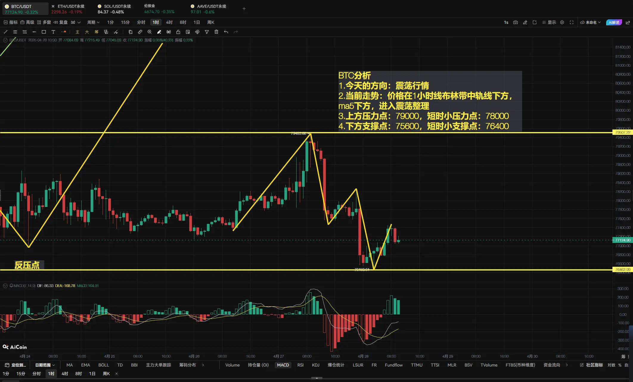Select the trend line drawing tool
Viewport: 633px width, 382px height.
pos(6,32)
